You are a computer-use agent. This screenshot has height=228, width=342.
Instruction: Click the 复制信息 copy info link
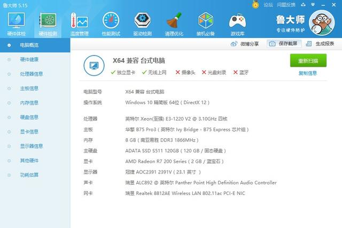(308, 73)
